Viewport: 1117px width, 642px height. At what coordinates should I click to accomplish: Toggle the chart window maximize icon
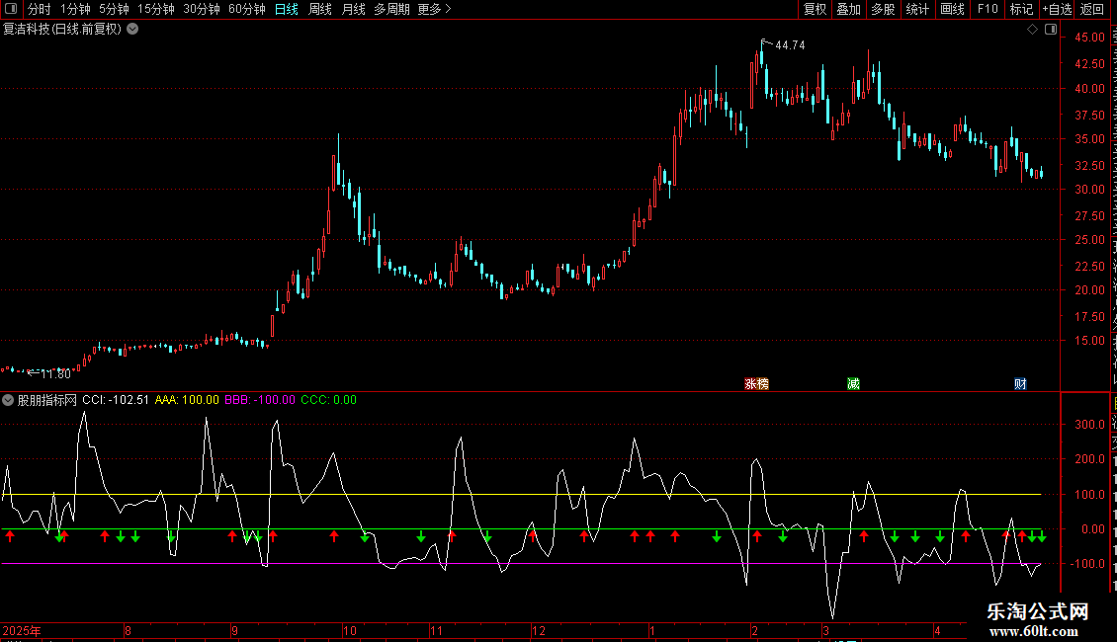click(x=1051, y=30)
